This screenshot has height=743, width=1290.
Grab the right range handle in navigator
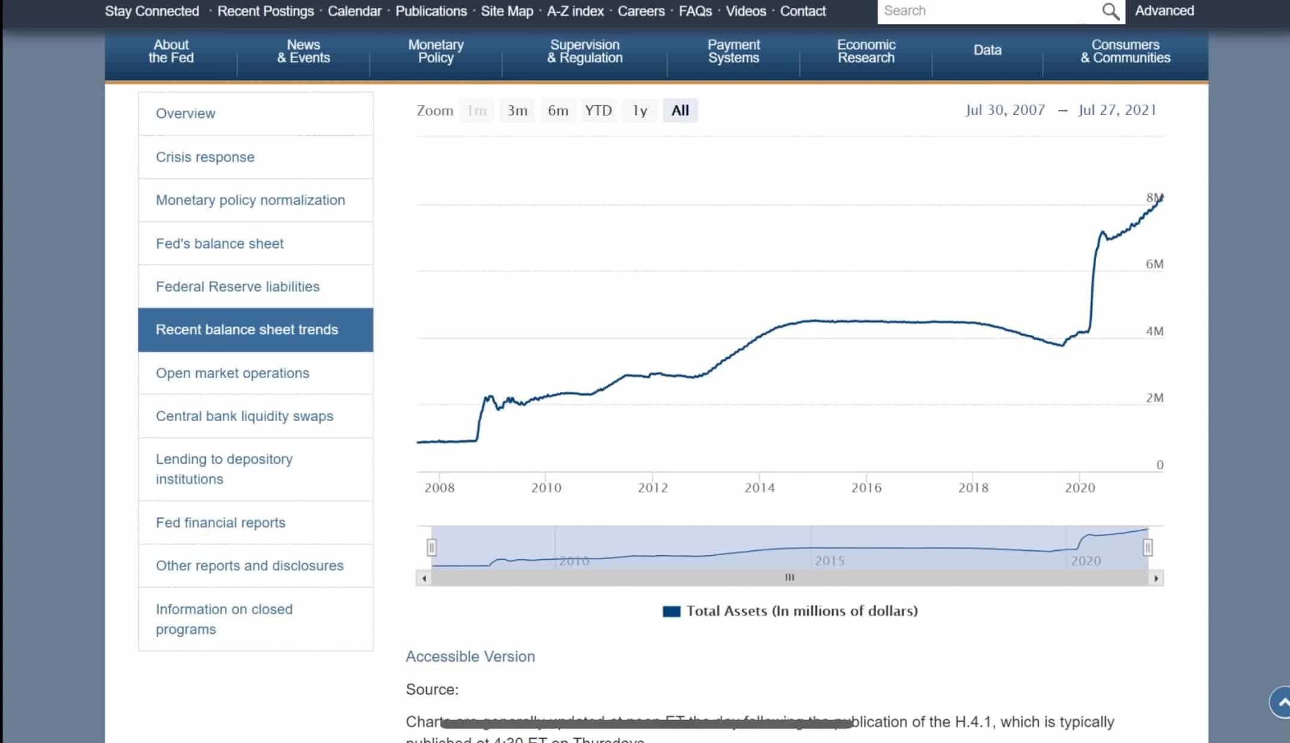(x=1148, y=547)
